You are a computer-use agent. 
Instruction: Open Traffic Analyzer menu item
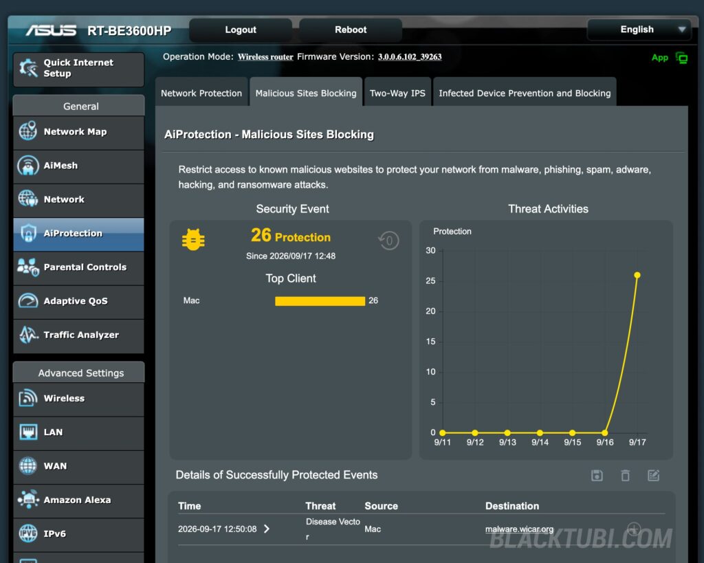(78, 335)
